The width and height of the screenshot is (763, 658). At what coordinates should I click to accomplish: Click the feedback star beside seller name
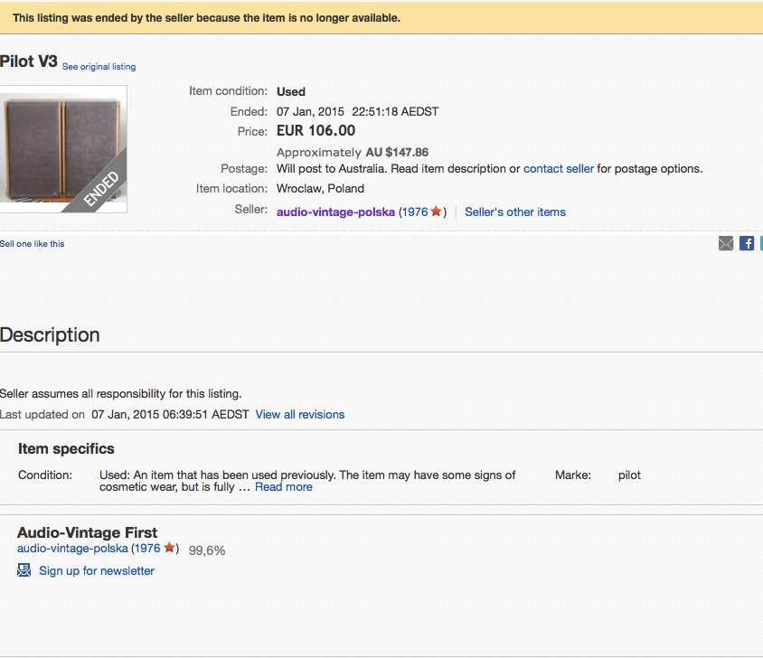(437, 211)
